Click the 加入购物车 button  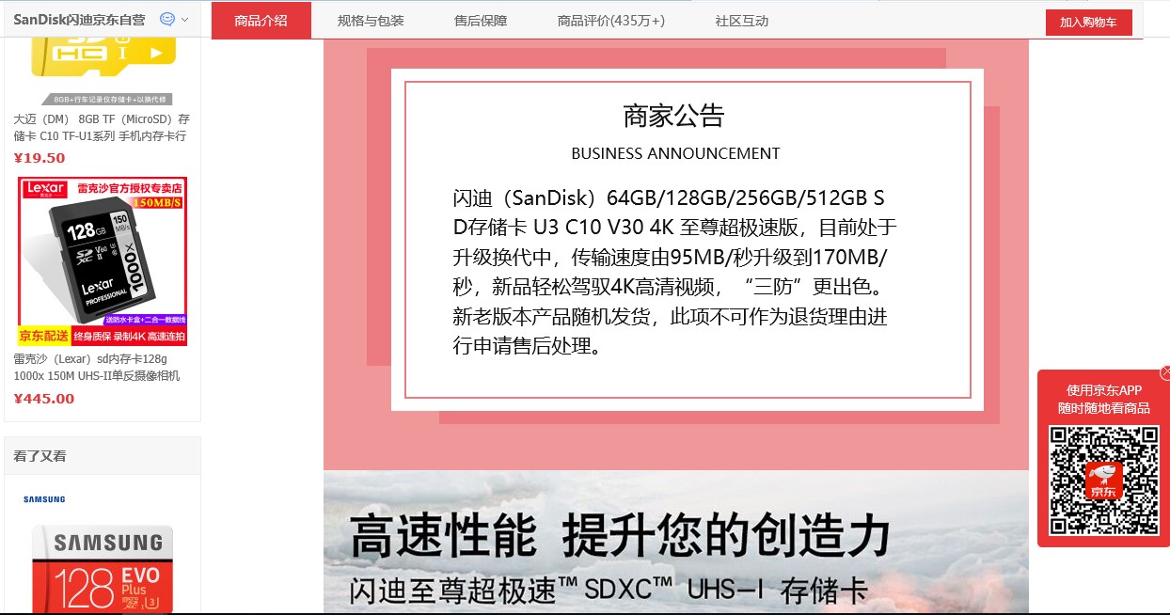[x=1088, y=22]
